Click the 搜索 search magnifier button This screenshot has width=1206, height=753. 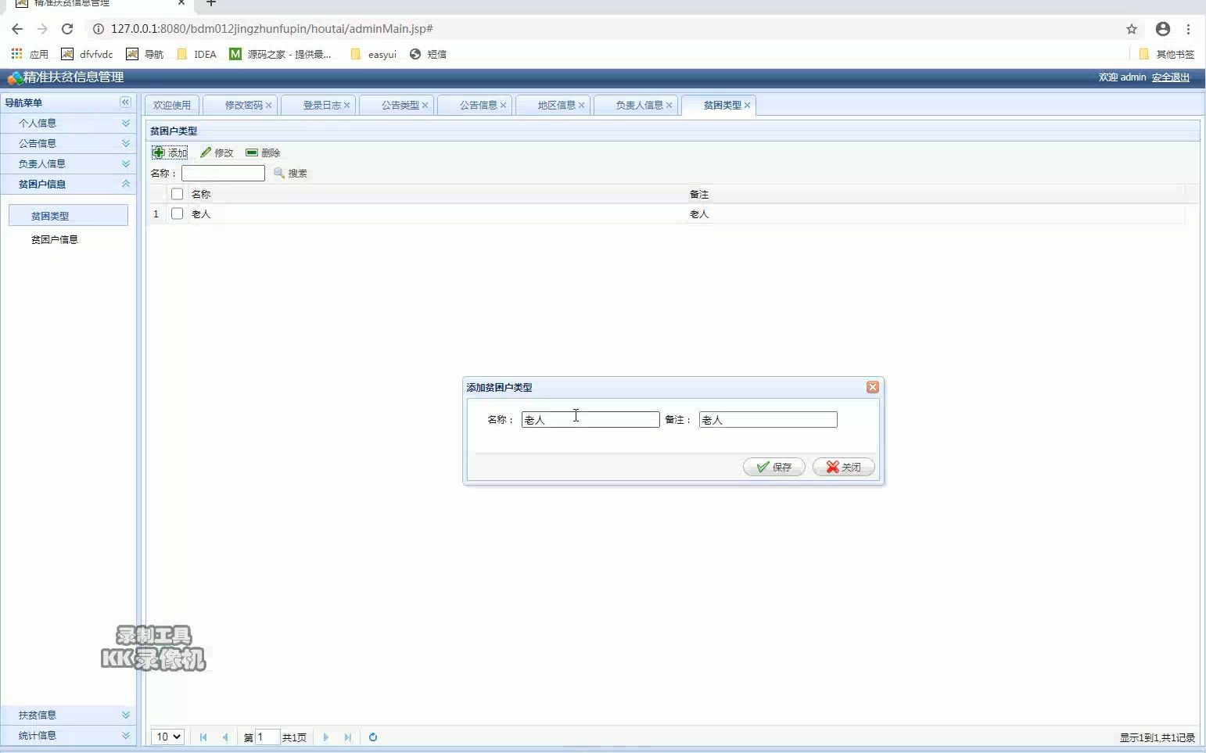290,173
